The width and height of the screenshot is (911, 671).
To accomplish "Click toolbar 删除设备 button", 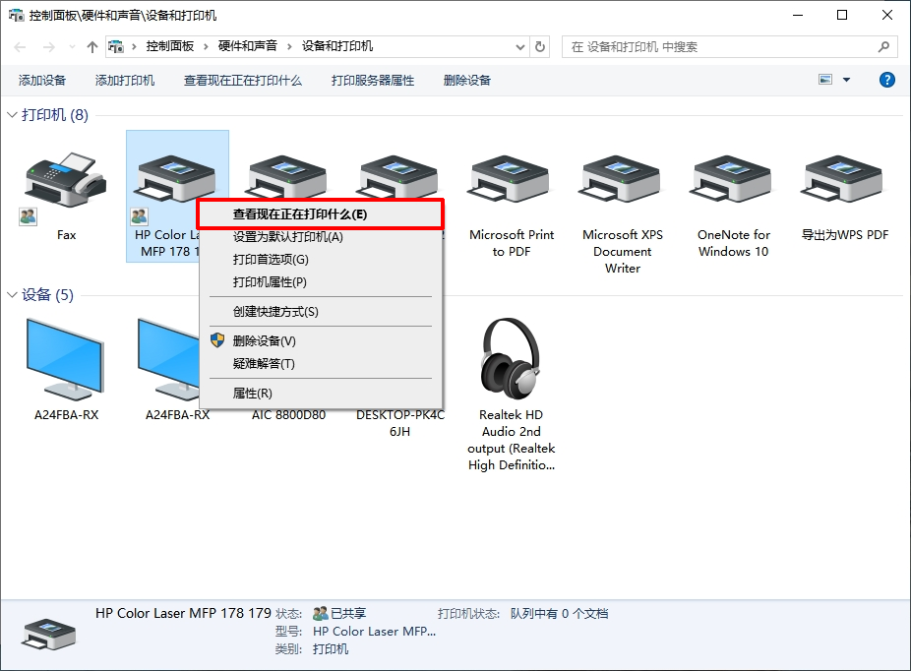I will coord(467,80).
